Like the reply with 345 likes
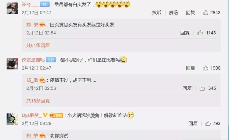Viewport: 229px width, 140px height. click(x=202, y=88)
